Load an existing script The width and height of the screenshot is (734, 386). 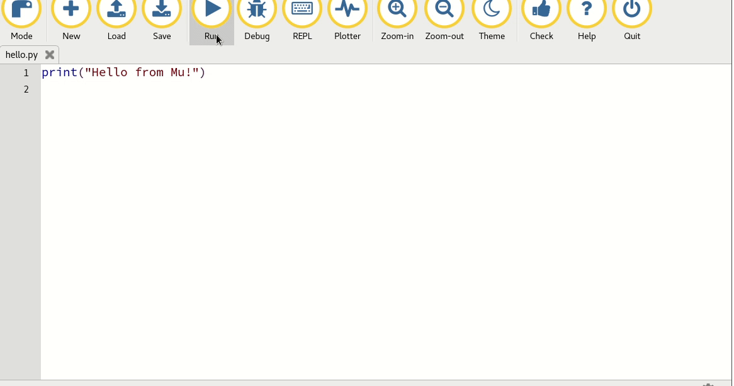point(116,19)
